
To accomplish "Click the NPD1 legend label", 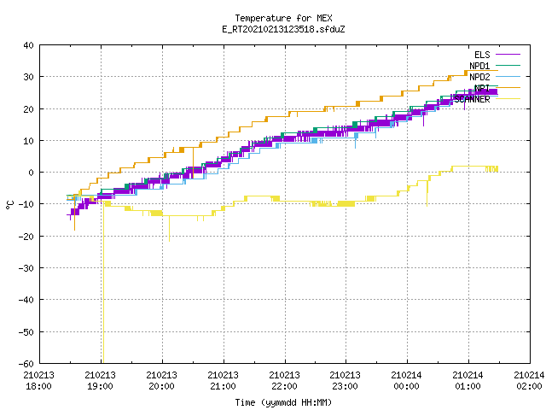I will point(479,66).
